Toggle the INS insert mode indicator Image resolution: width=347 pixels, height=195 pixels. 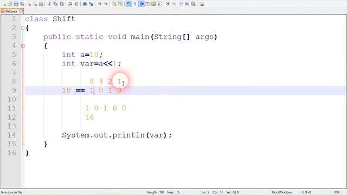tap(337, 192)
